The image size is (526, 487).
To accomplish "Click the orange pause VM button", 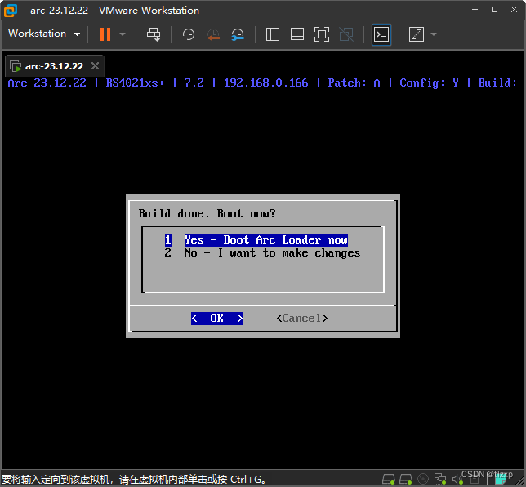I will 105,34.
